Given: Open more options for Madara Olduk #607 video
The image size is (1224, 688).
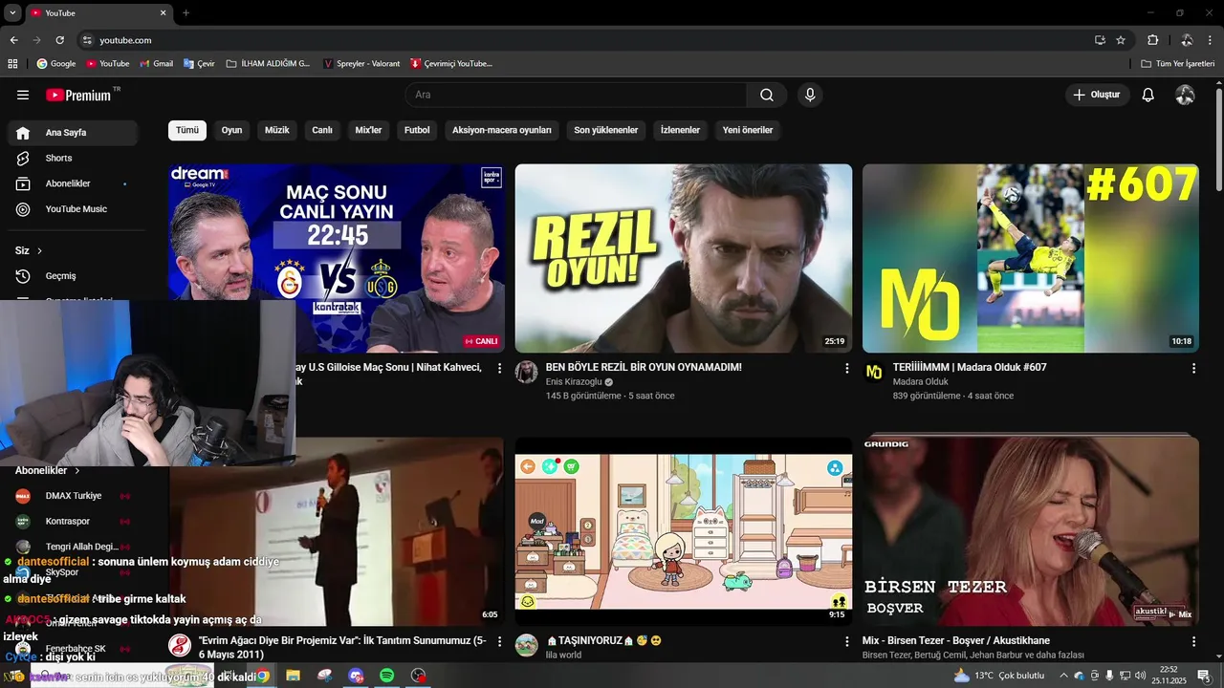Looking at the screenshot, I should (x=1193, y=368).
